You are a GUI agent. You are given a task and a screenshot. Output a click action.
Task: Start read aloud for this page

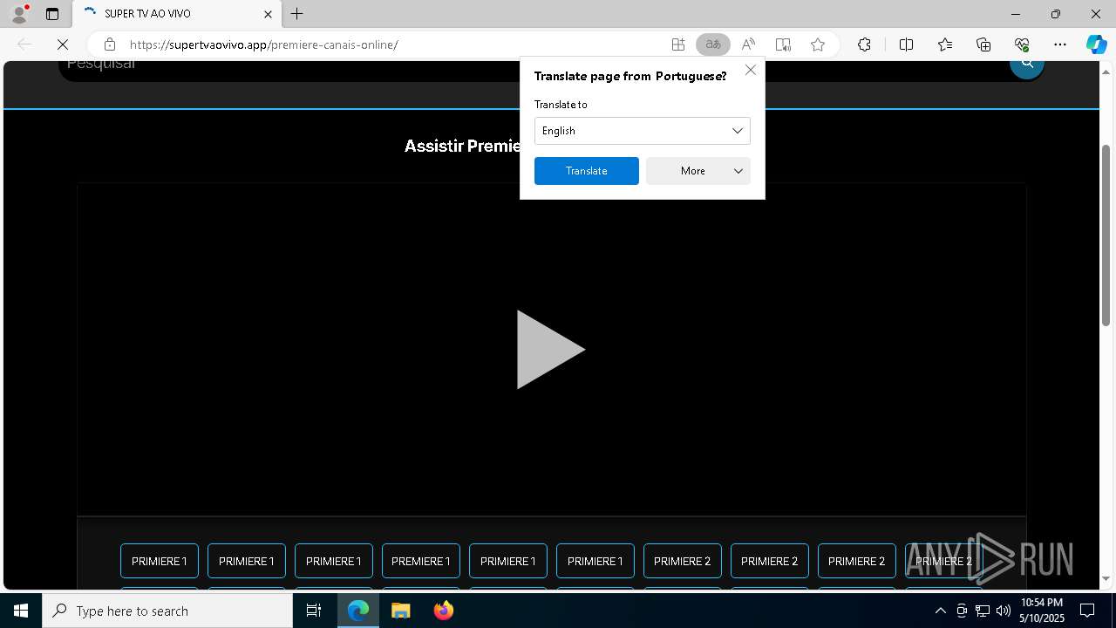(x=748, y=44)
